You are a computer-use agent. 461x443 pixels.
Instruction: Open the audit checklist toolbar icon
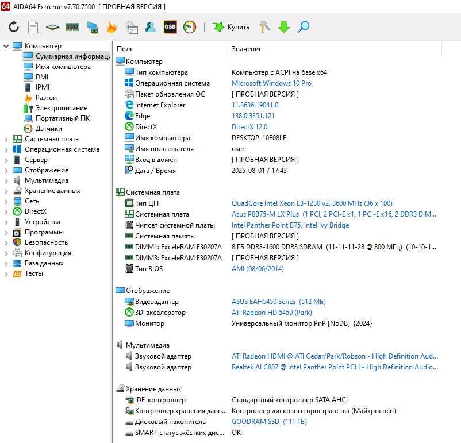point(132,28)
